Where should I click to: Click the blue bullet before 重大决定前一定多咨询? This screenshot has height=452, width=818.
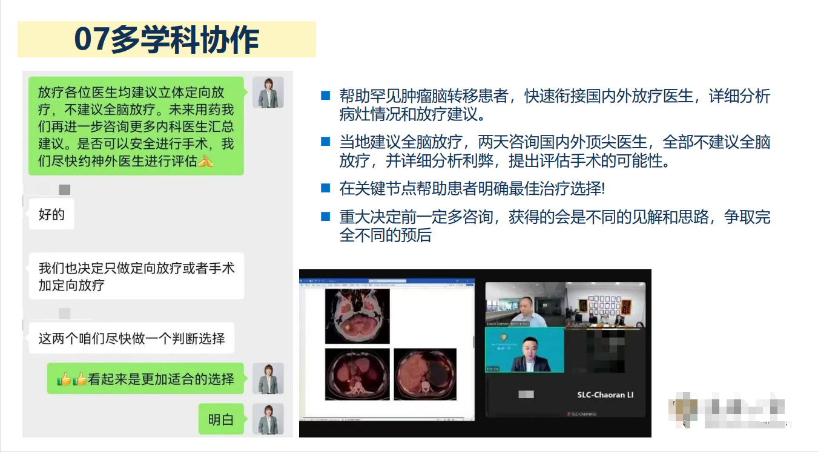325,217
